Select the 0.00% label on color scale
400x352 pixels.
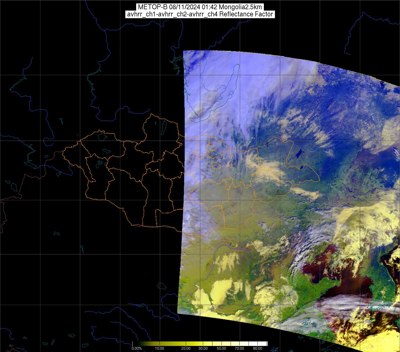coord(137,349)
